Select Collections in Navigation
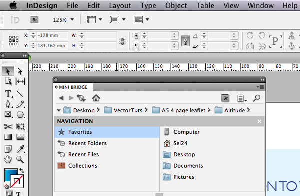The height and width of the screenshot is (196, 300). pos(107,166)
